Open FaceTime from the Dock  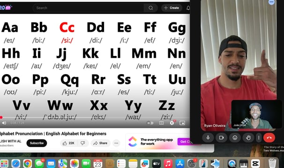tap(86, 164)
